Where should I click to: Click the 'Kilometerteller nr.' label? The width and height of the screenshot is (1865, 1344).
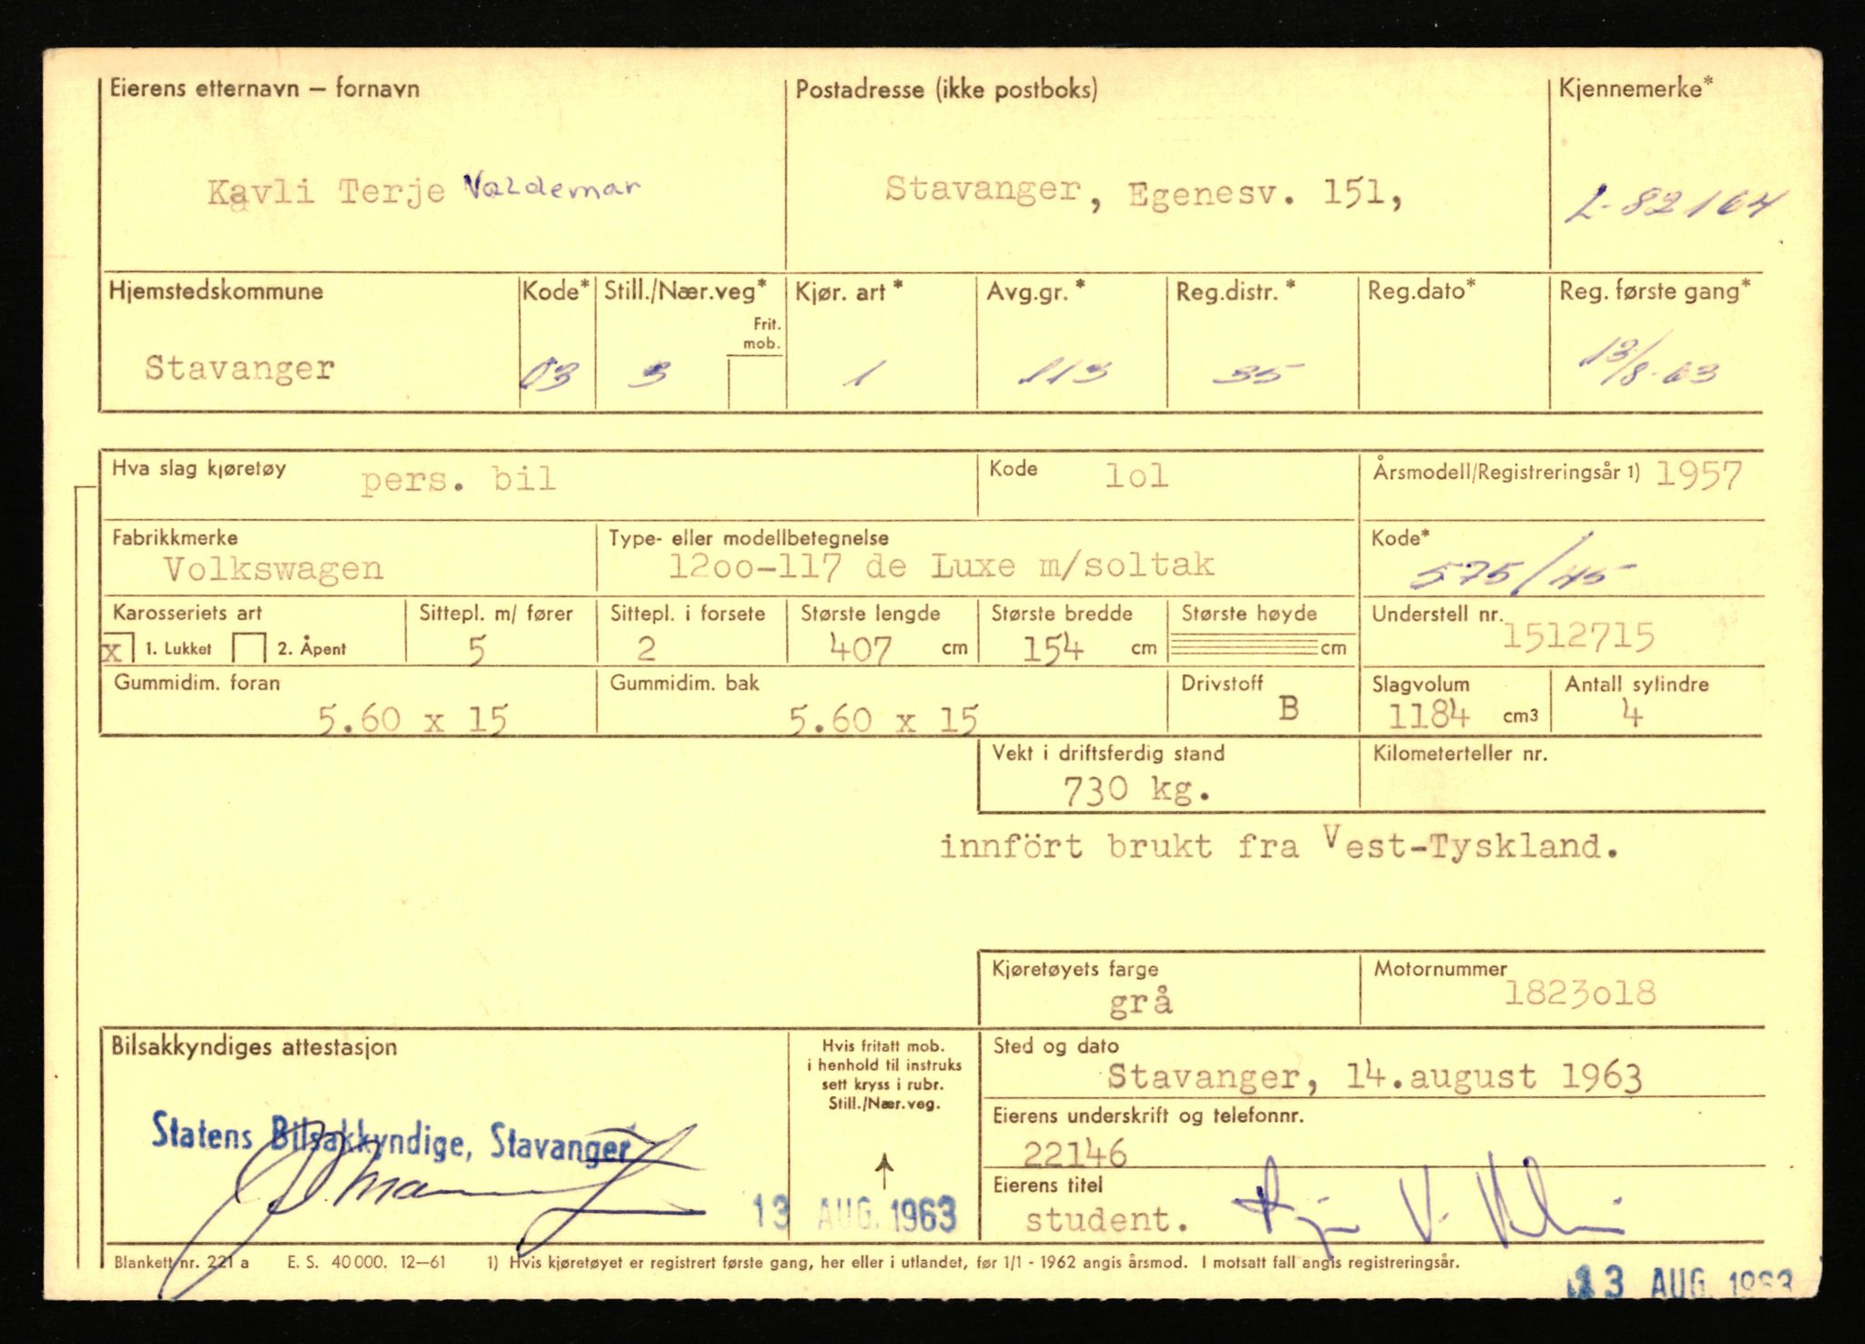[1460, 753]
